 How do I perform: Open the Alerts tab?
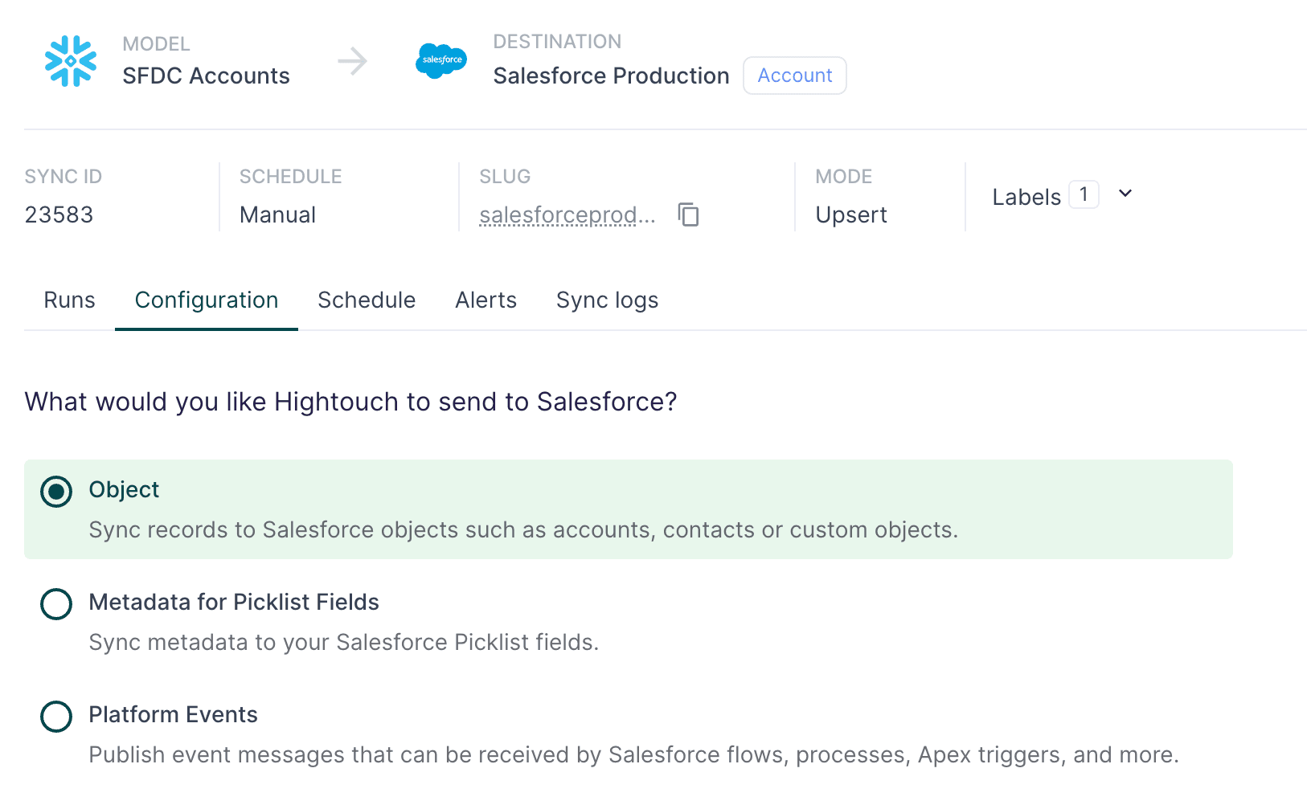pyautogui.click(x=486, y=300)
